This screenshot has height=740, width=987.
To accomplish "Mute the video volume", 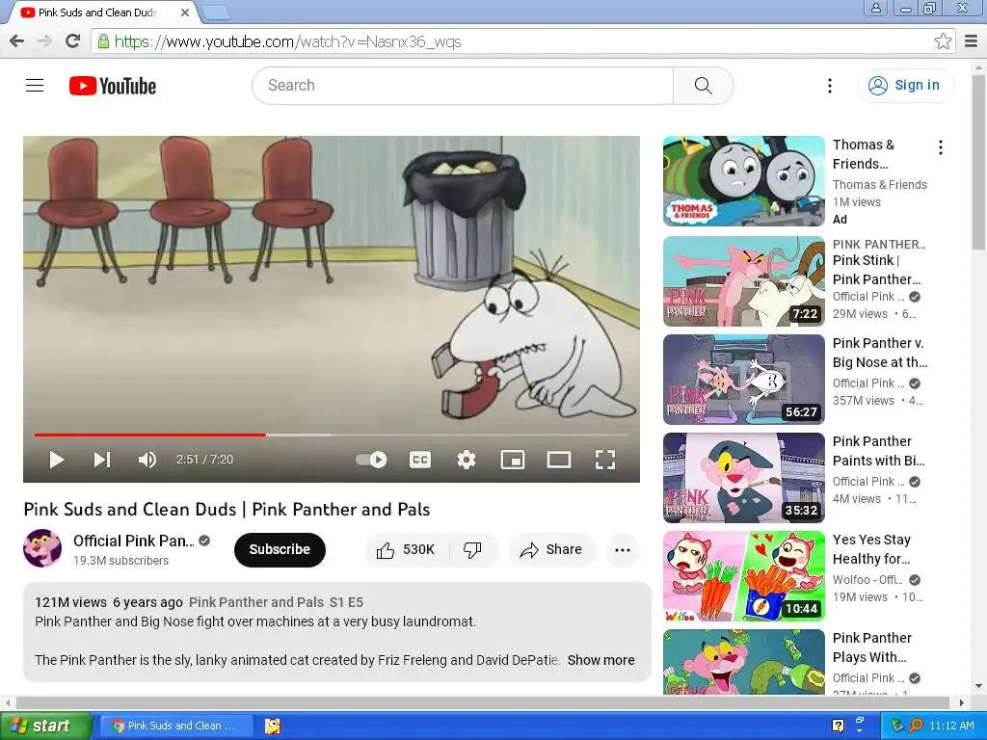I will tap(147, 460).
